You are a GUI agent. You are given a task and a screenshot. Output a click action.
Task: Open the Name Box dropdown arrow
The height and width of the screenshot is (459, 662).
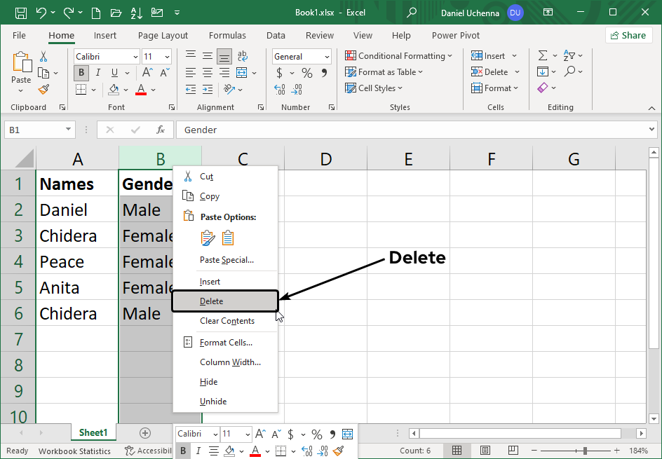(x=69, y=130)
